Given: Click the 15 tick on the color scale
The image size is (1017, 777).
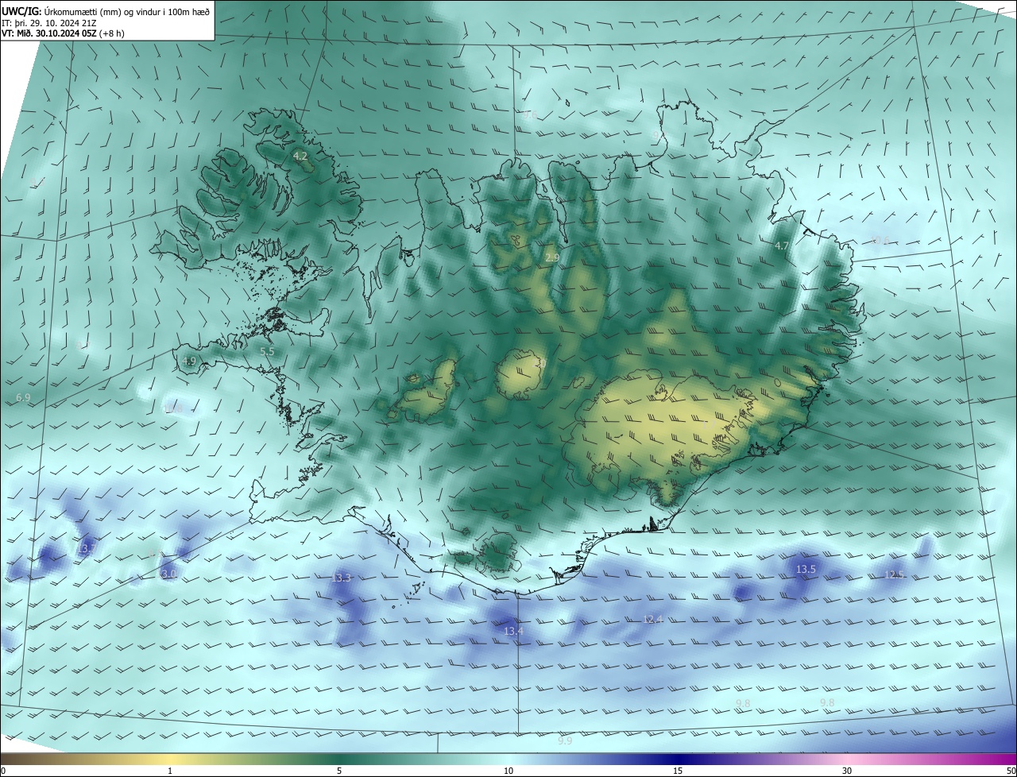Looking at the screenshot, I should 678,771.
